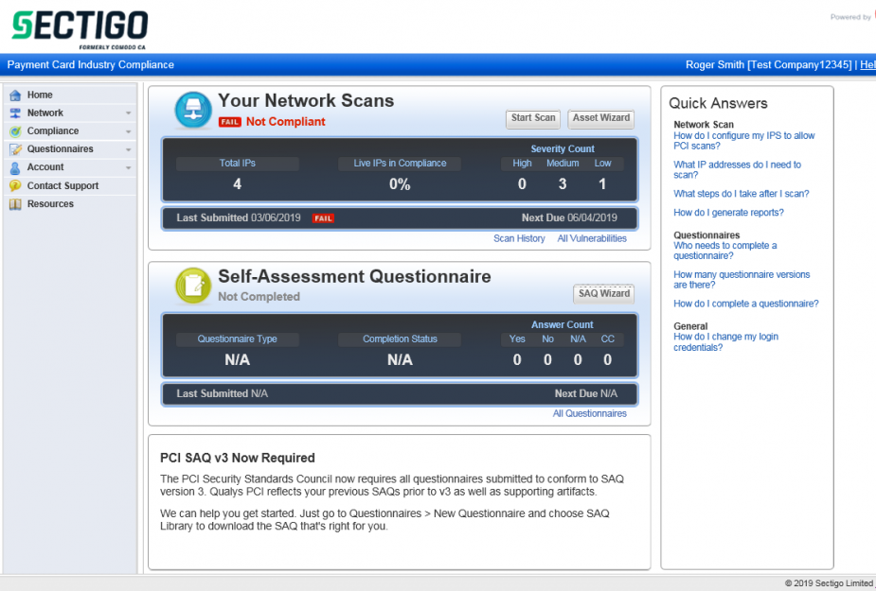Image resolution: width=876 pixels, height=591 pixels.
Task: Open the Help link in header
Action: click(867, 64)
